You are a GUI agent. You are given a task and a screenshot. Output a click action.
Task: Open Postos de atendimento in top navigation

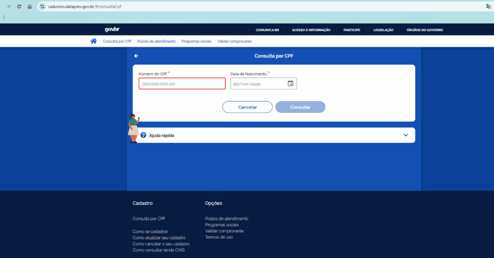157,41
